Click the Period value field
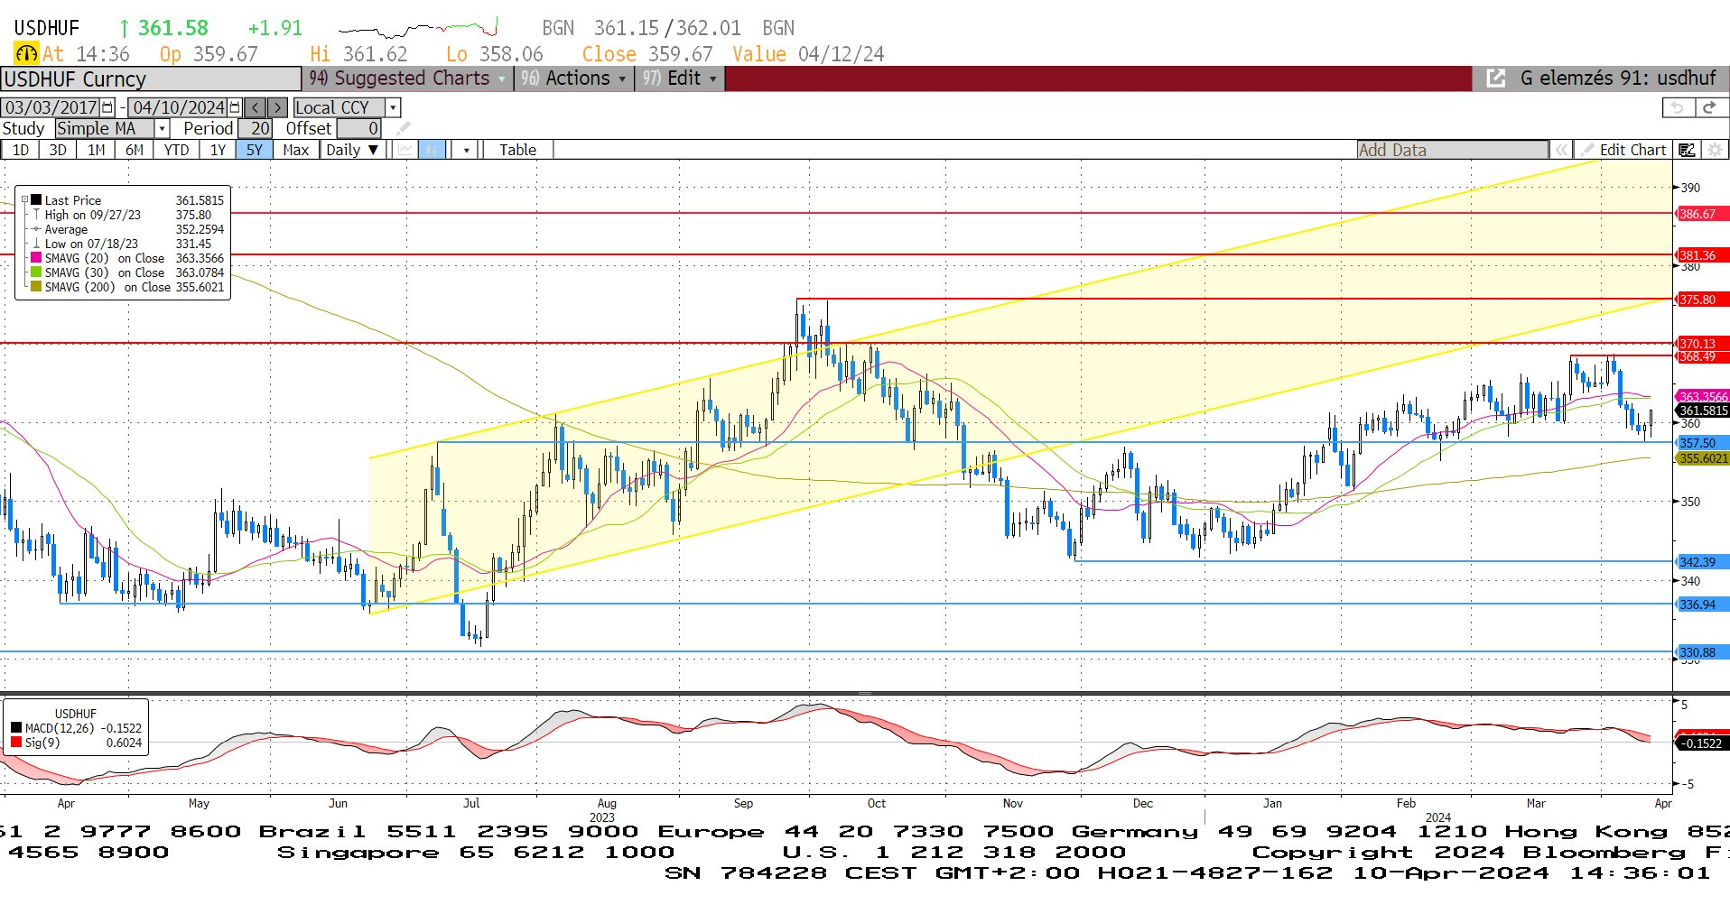 click(x=256, y=128)
